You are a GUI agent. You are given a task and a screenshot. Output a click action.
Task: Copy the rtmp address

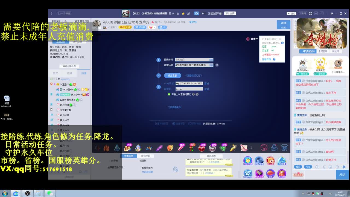pyautogui.click(x=206, y=83)
